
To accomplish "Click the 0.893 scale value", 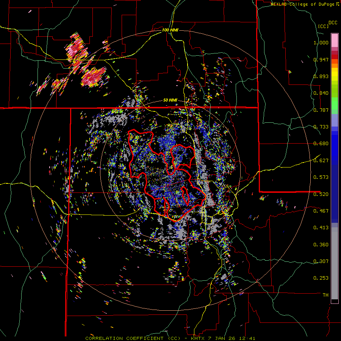I will 321,76.
